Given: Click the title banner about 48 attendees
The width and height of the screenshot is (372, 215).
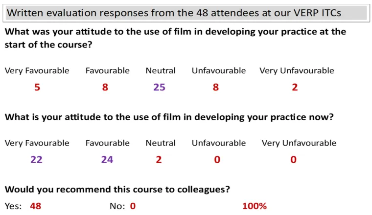Looking at the screenshot, I should [186, 13].
